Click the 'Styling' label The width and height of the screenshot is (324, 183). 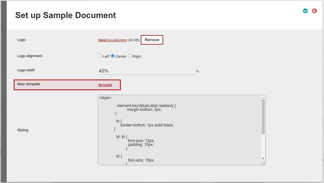tap(23, 130)
